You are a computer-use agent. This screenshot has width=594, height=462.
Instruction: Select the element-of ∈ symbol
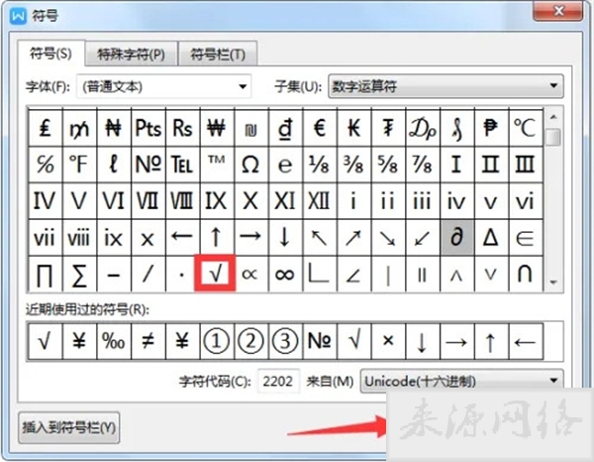[526, 237]
